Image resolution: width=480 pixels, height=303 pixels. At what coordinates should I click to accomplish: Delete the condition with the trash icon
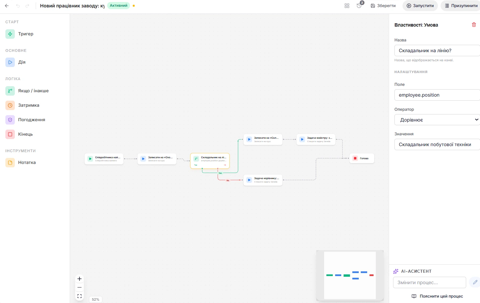tap(474, 25)
